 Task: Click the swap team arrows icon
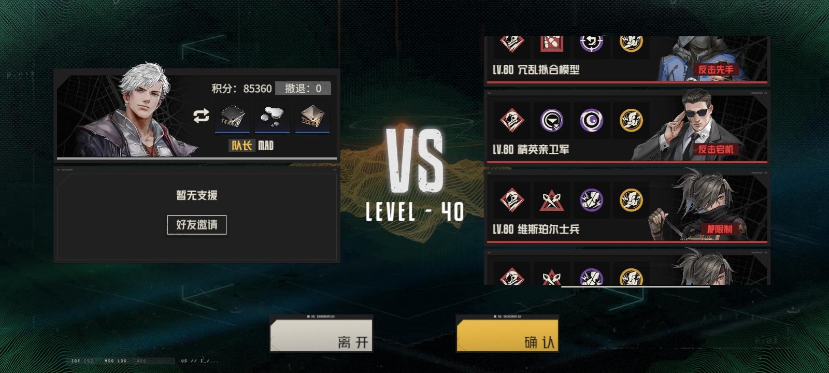tap(201, 116)
